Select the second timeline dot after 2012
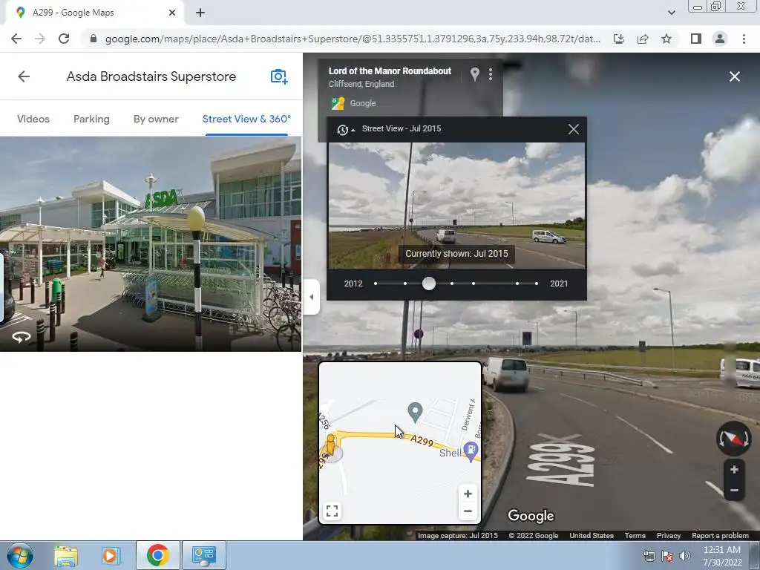Screen dimensions: 760x570 point(405,284)
